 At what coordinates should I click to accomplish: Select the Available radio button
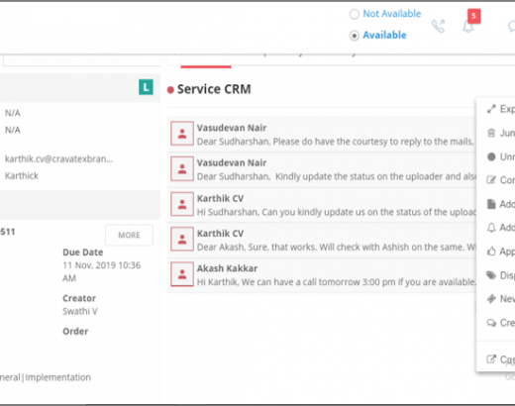(355, 36)
